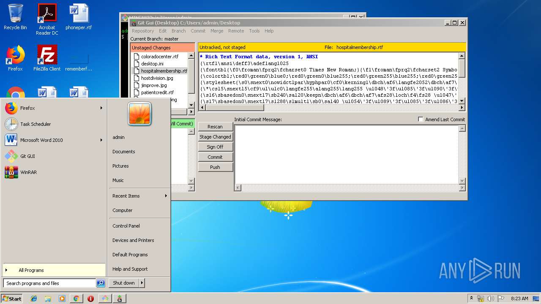The width and height of the screenshot is (541, 304).
Task: Click the Chrome taskbar button
Action: point(76,299)
